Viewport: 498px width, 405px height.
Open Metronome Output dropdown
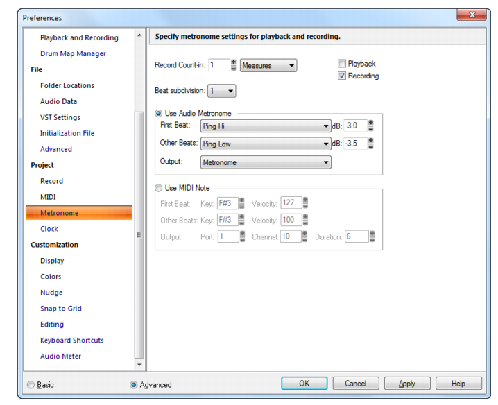(266, 162)
